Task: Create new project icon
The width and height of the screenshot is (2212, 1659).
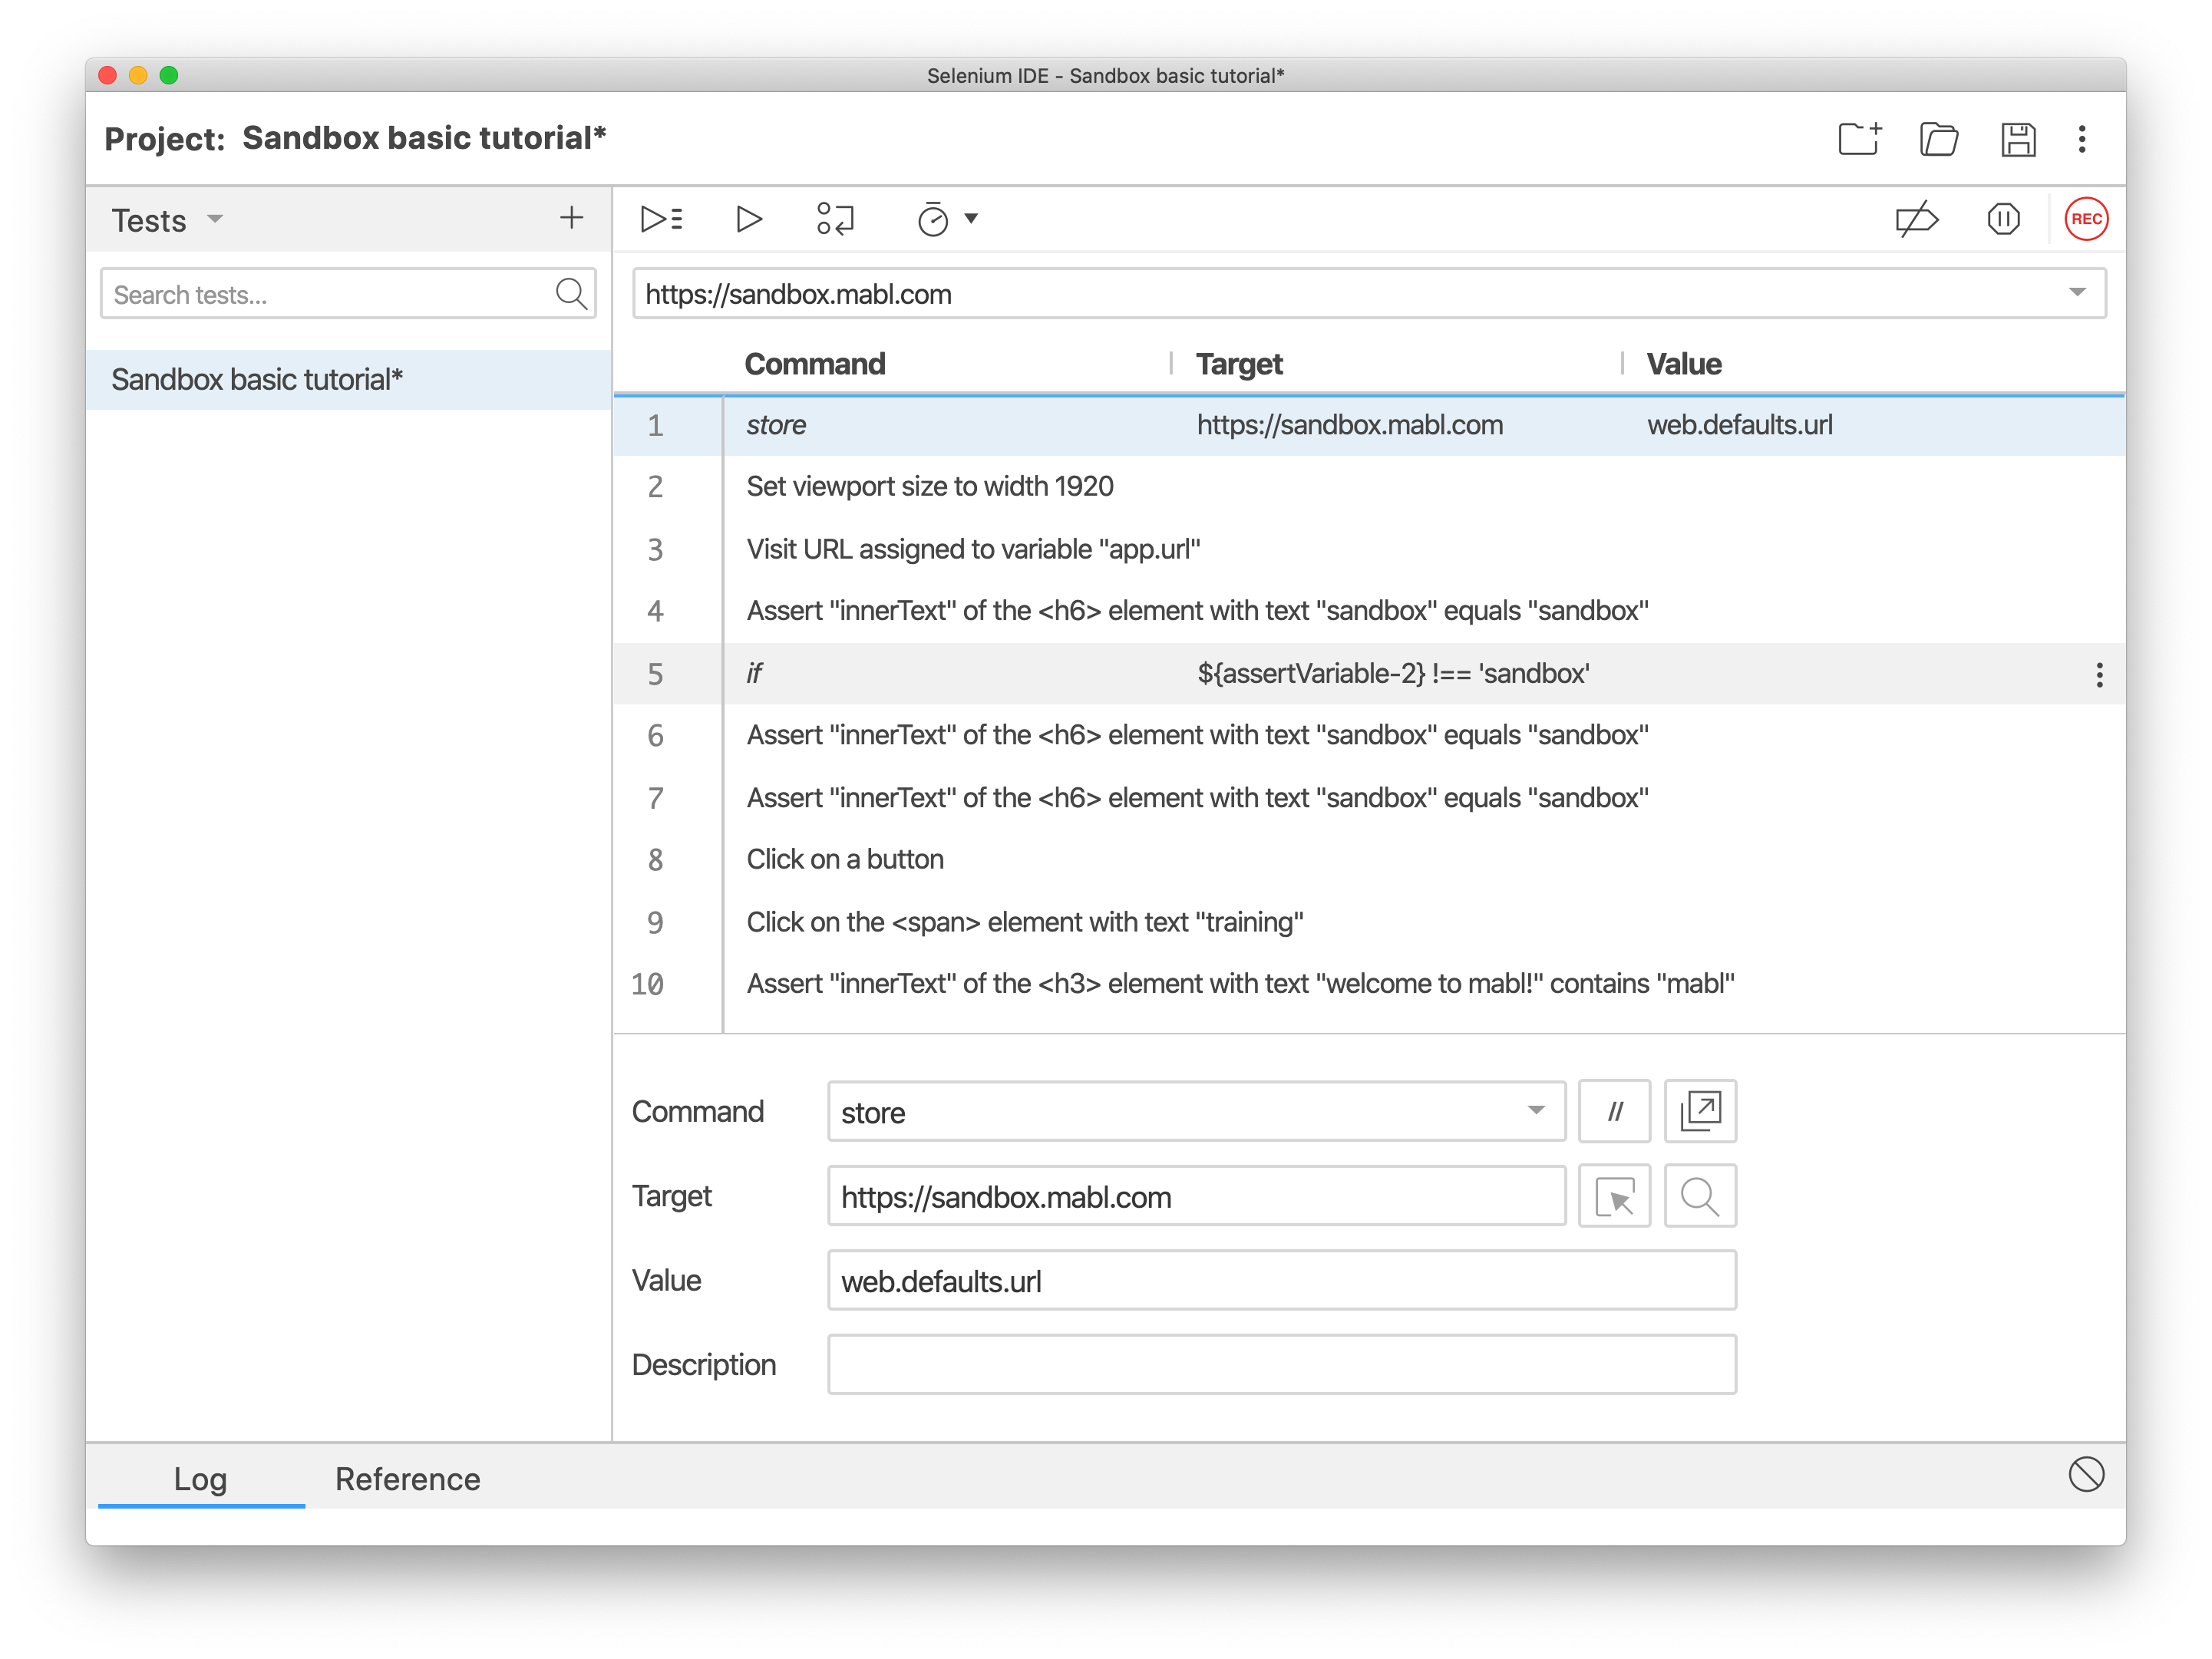Action: click(x=1859, y=139)
